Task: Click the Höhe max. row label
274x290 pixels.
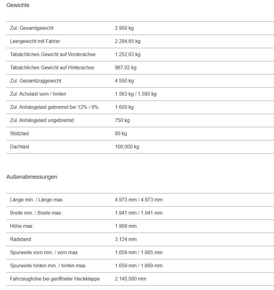Action: coord(22,226)
